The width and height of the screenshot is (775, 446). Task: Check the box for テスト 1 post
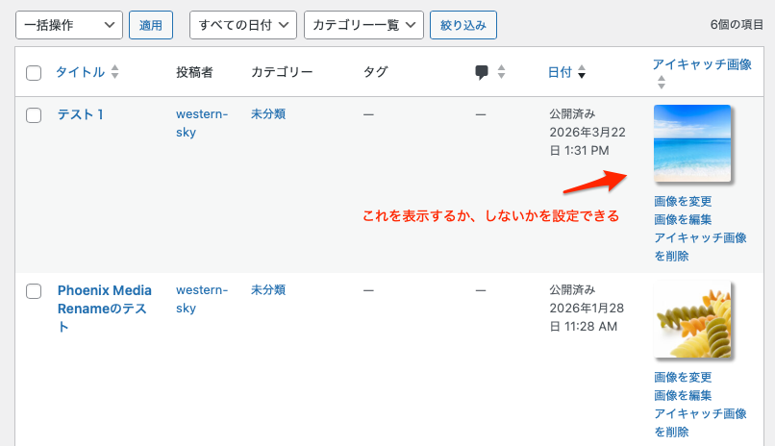[34, 115]
